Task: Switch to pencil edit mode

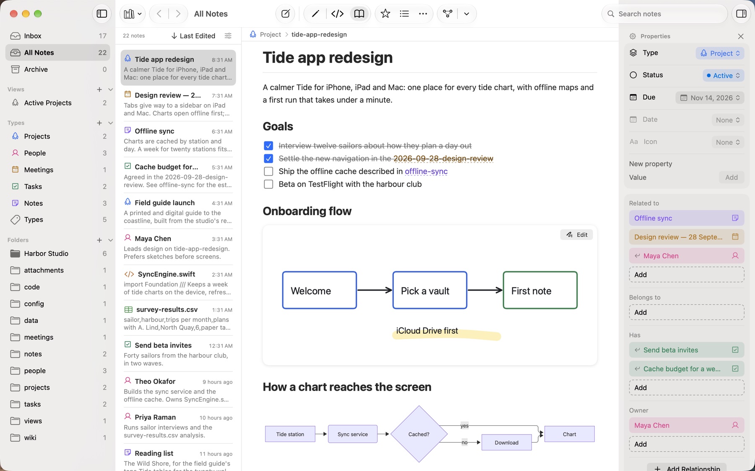Action: click(315, 14)
